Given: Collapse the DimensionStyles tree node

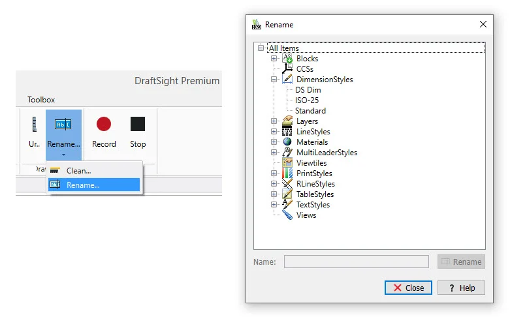Looking at the screenshot, I should point(274,80).
